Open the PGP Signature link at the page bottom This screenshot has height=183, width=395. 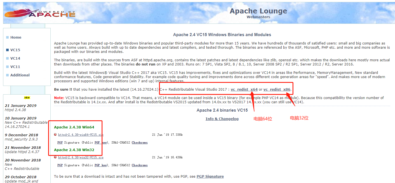point(210,176)
